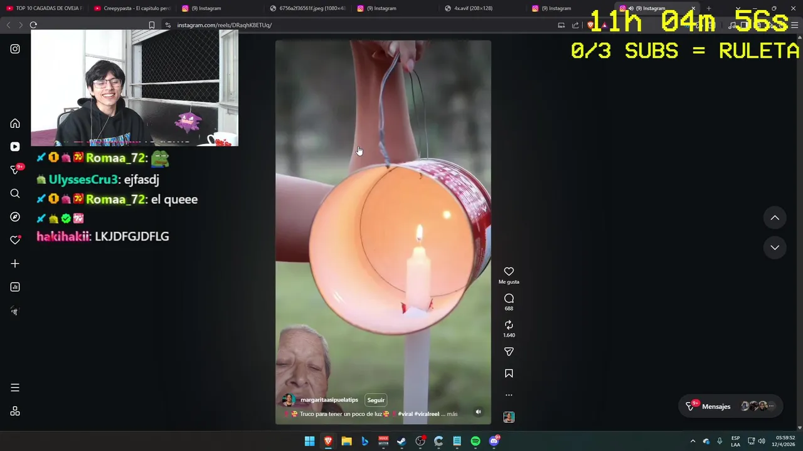Viewport: 803px width, 451px height.
Task: Click the browser forward arrow
Action: (x=21, y=25)
